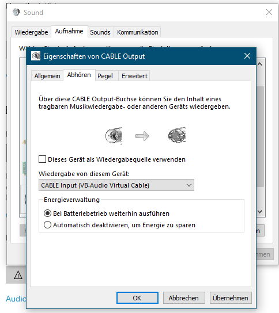Switch to the Abhören tab
The height and width of the screenshot is (313, 279).
[79, 75]
